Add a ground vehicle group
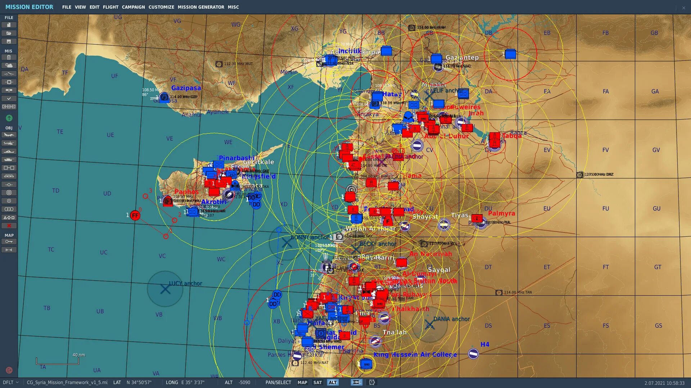 click(9, 160)
